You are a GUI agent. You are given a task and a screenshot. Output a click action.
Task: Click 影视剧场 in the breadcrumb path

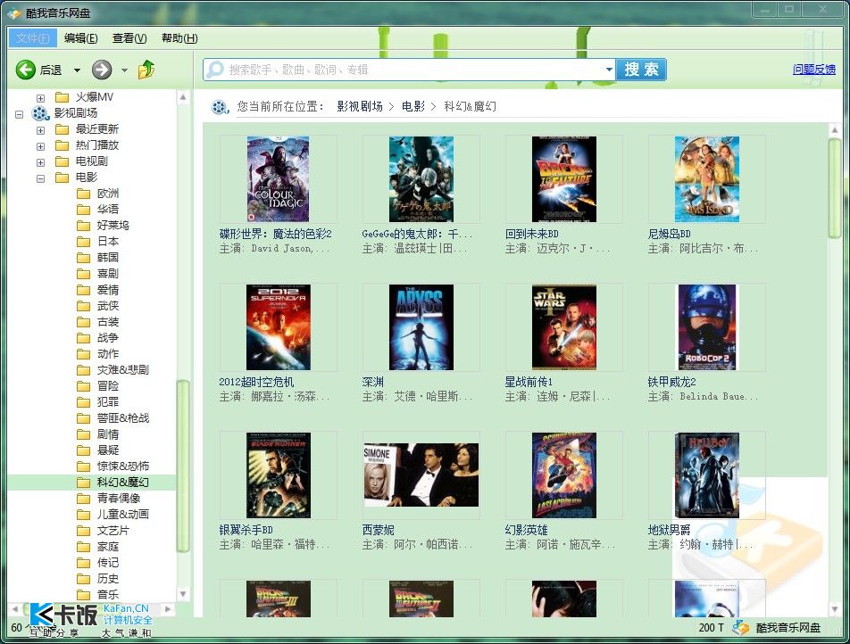pyautogui.click(x=360, y=106)
